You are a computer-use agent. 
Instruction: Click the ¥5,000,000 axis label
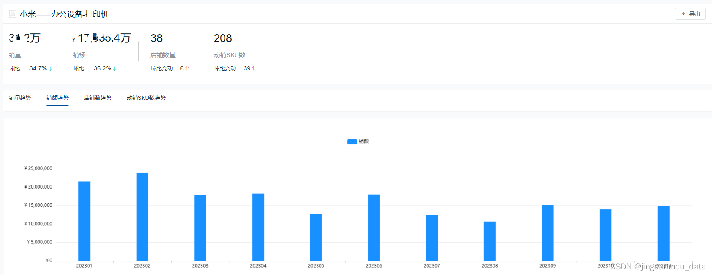(39, 242)
